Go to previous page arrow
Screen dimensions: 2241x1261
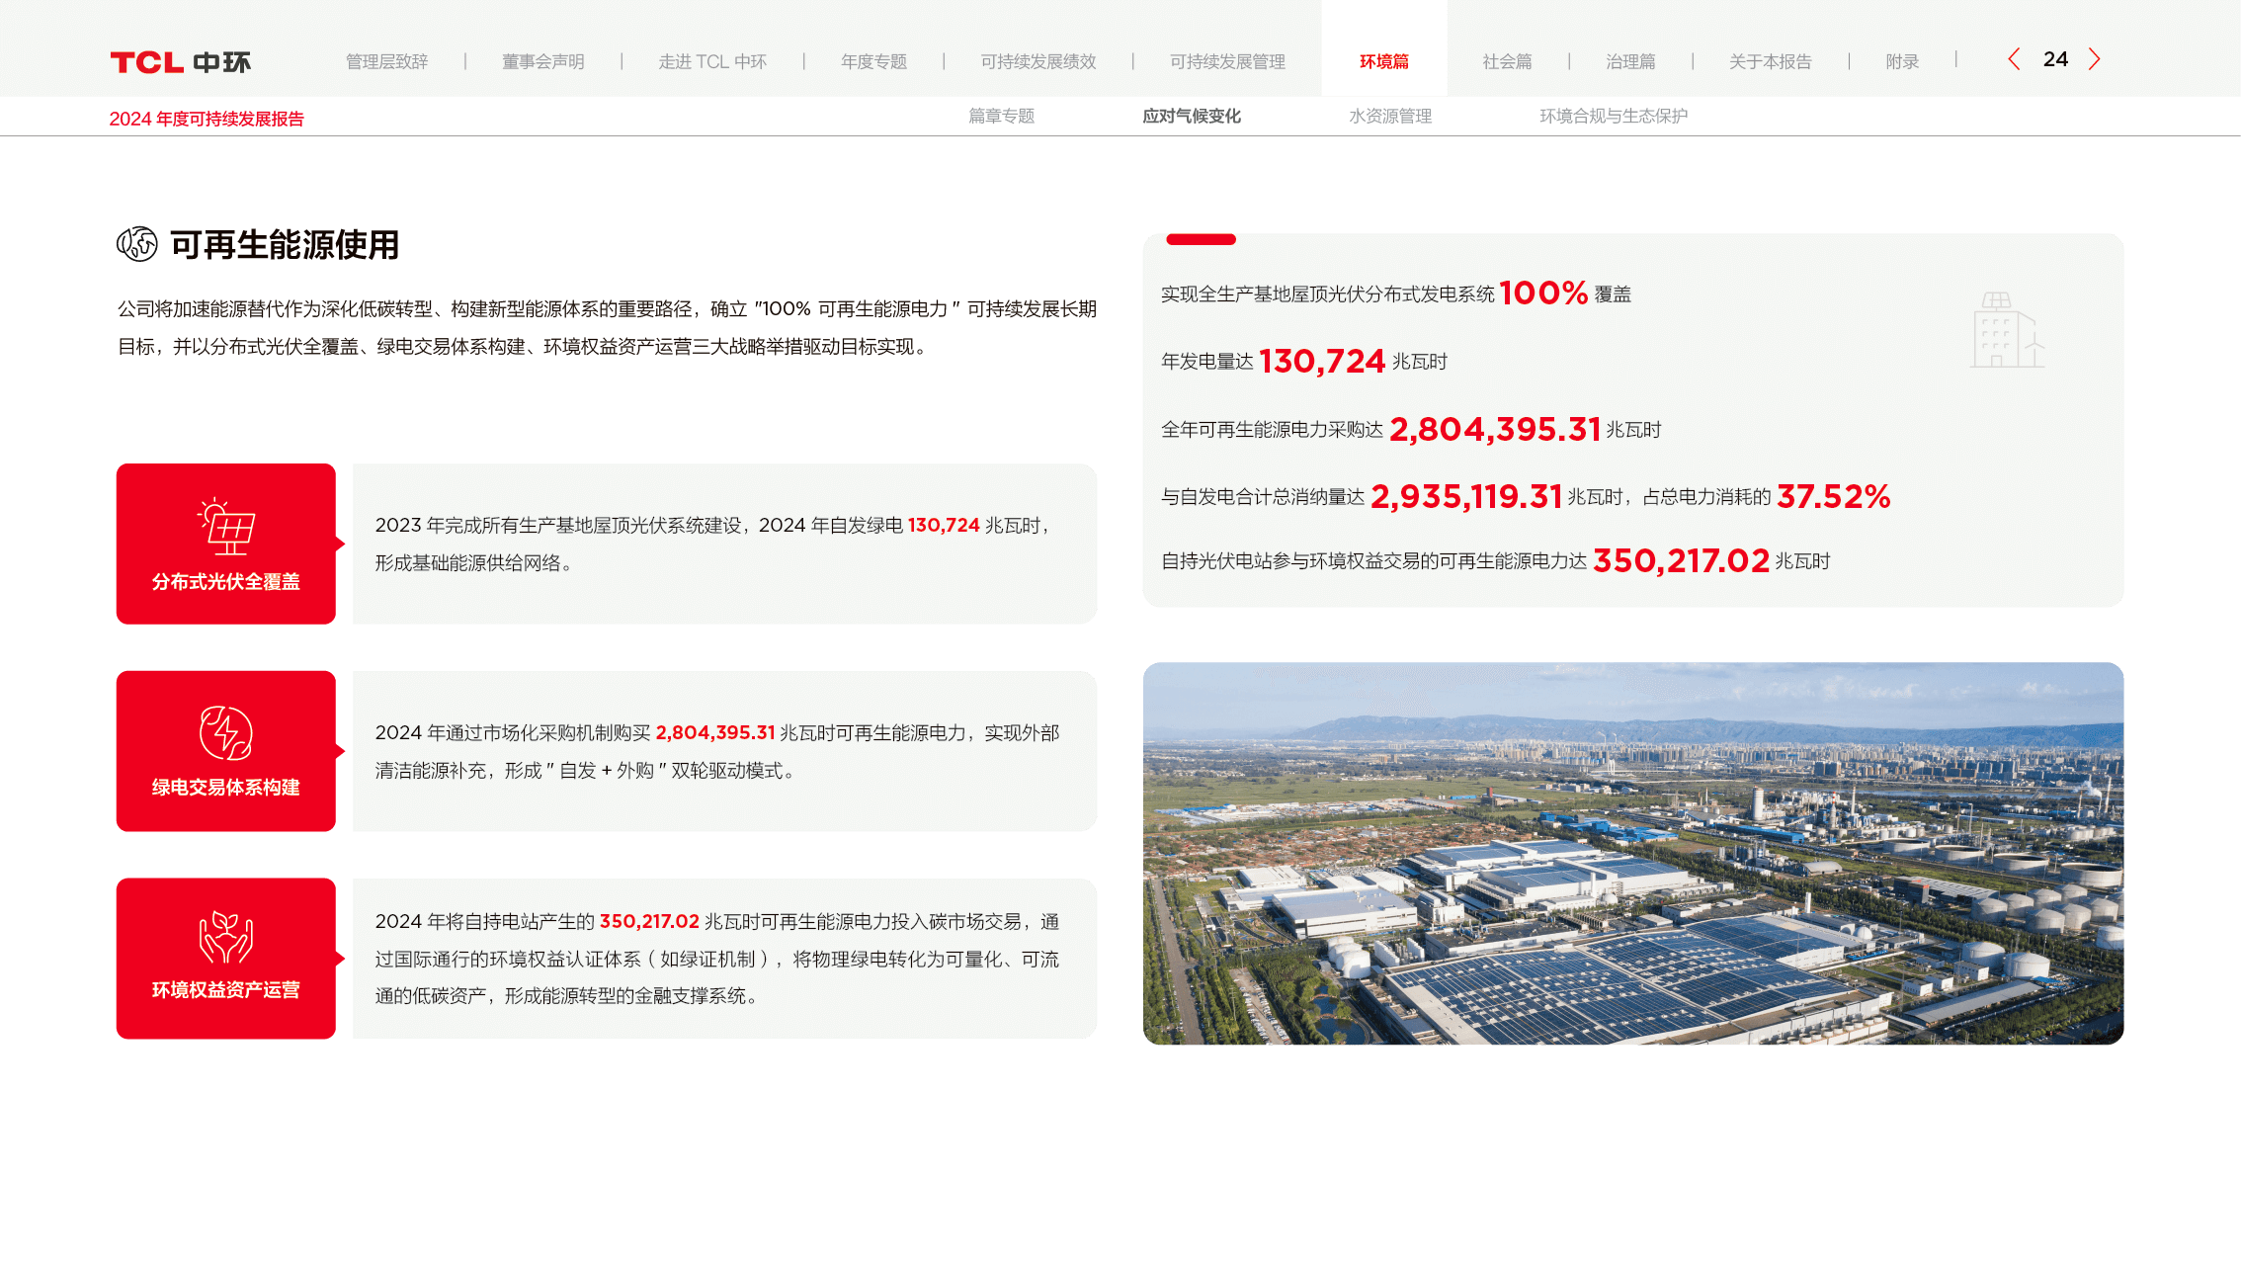2014,59
